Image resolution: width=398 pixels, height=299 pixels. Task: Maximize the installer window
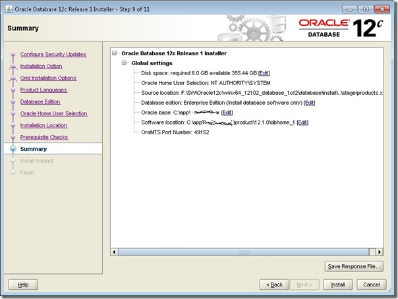(x=366, y=9)
